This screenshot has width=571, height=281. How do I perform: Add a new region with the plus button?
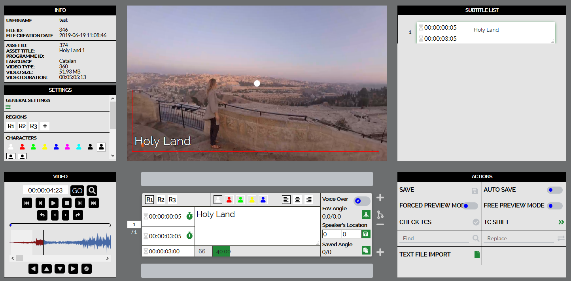(45, 126)
